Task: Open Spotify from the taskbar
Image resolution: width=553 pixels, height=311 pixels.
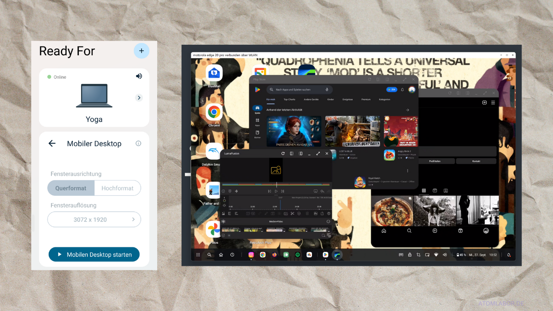Action: click(x=298, y=255)
